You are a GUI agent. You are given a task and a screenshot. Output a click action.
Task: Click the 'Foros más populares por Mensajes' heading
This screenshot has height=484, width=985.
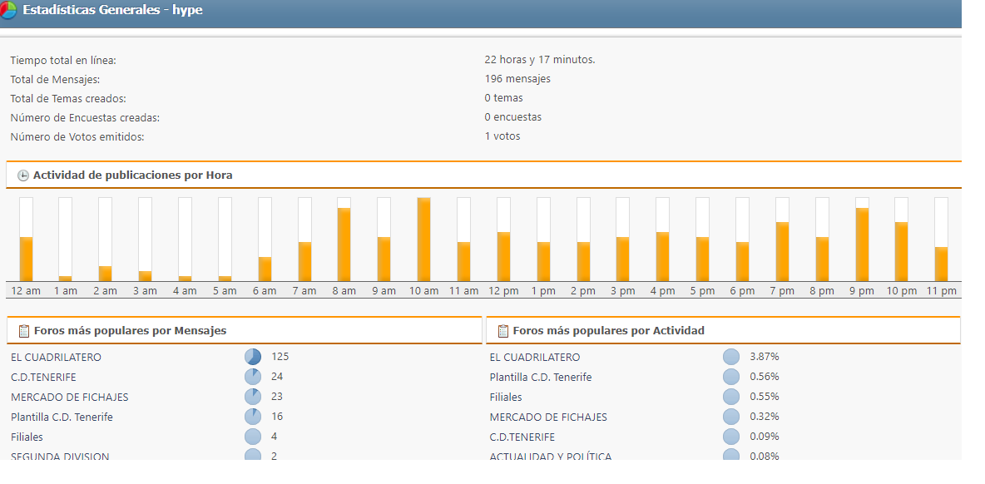[130, 331]
